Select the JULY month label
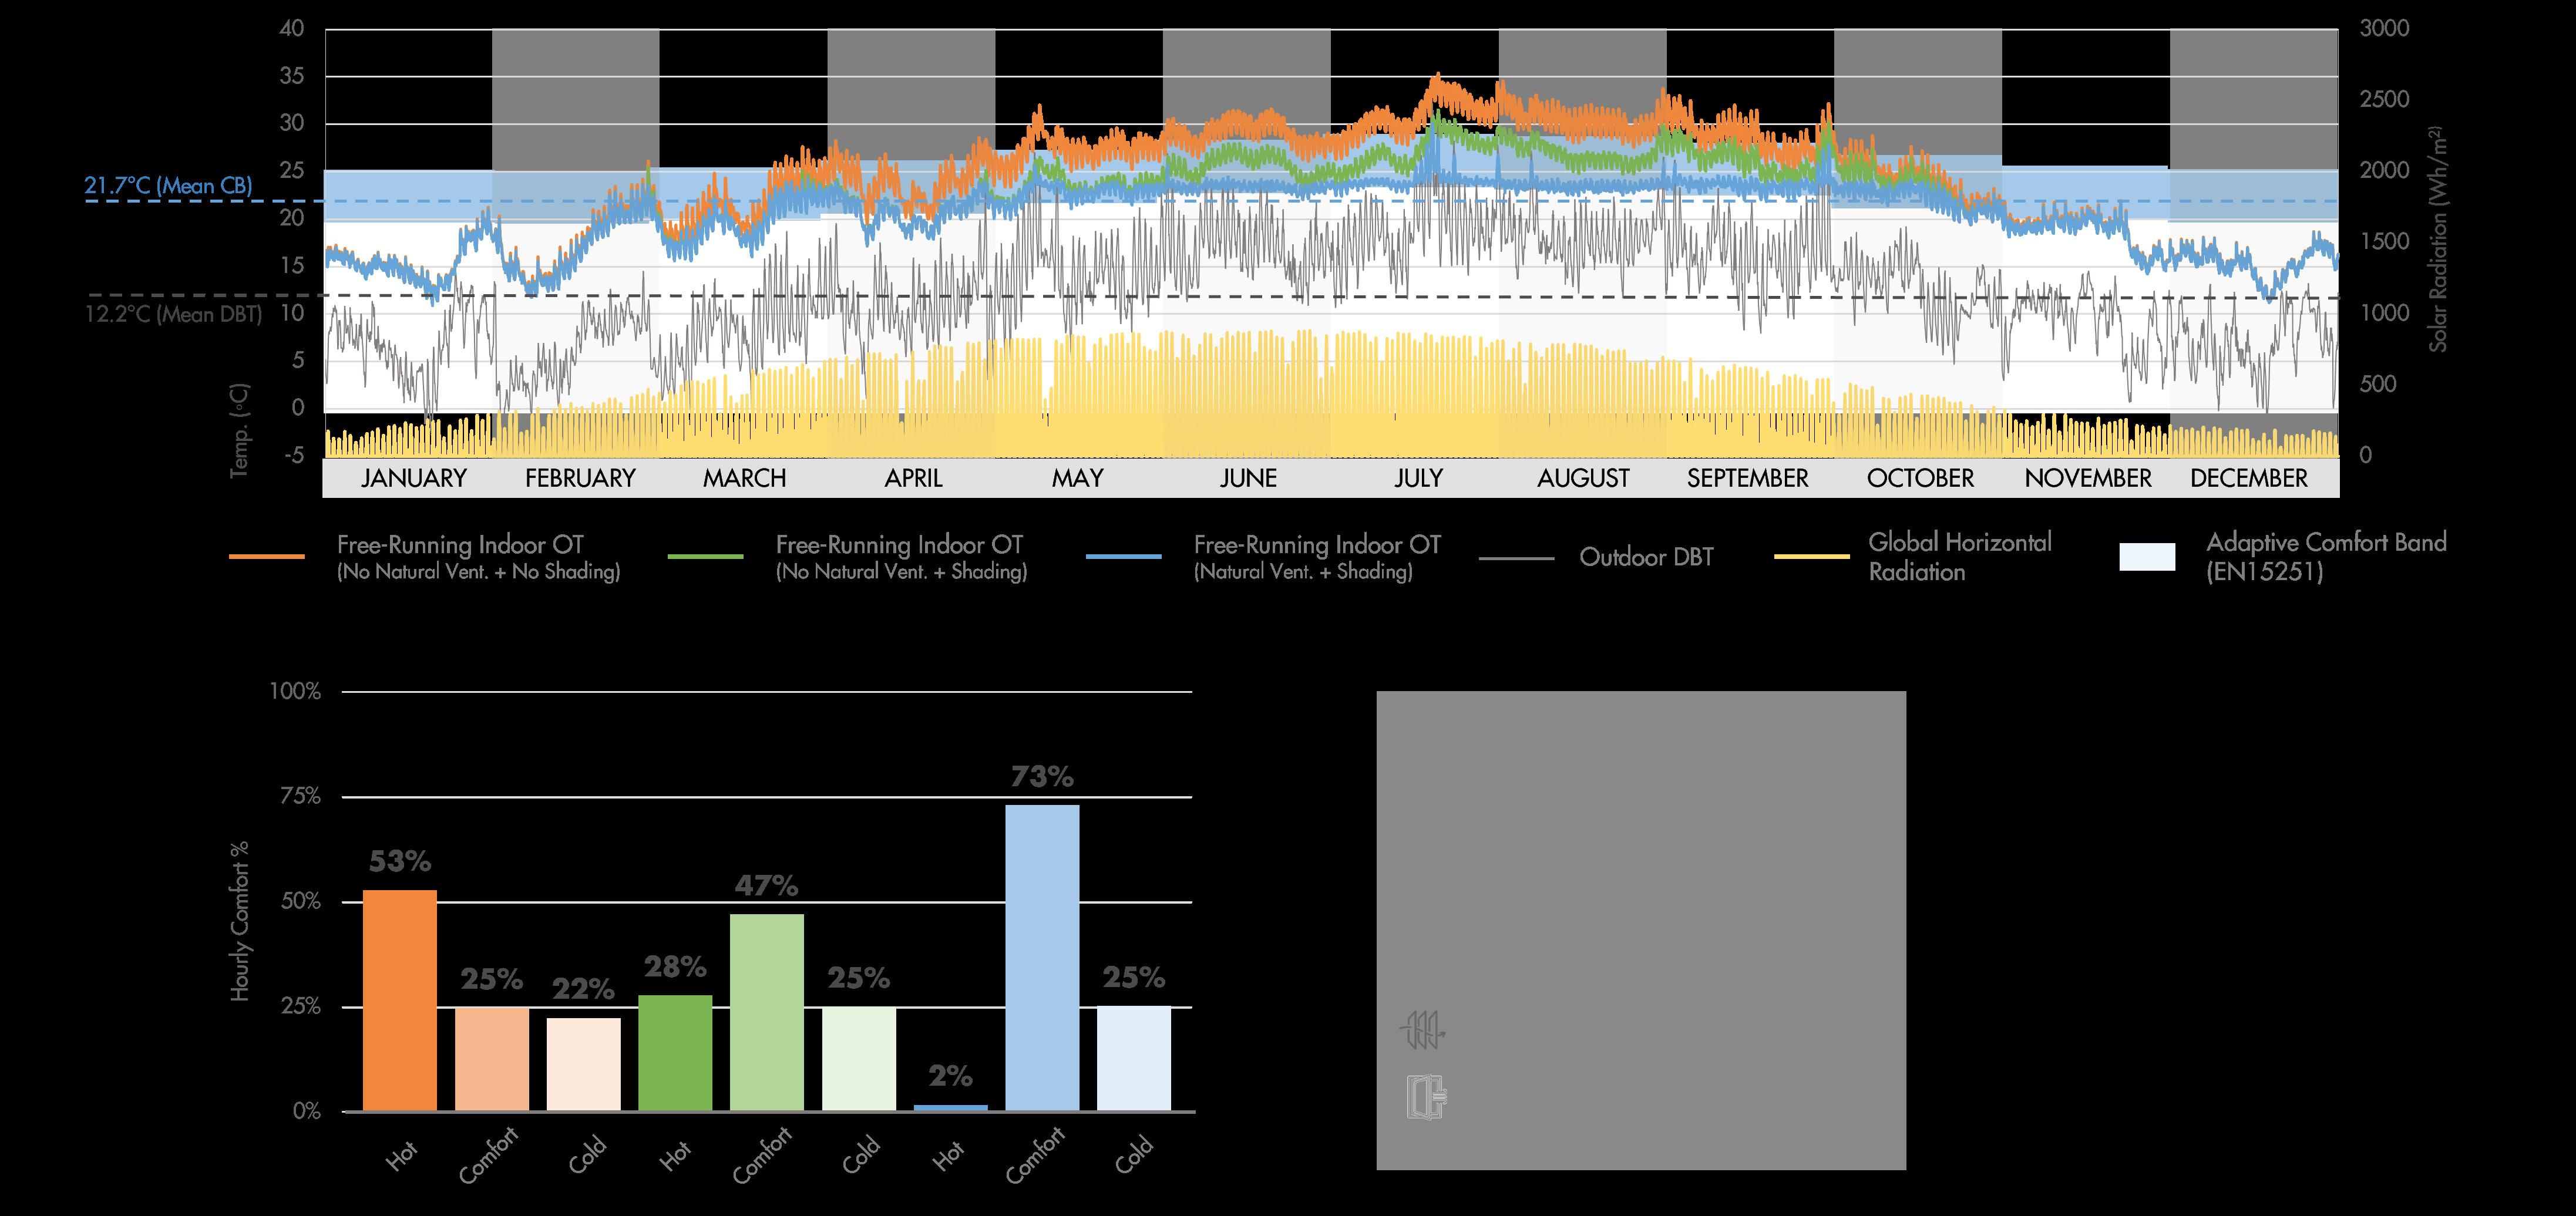Image resolution: width=2576 pixels, height=1216 pixels. (1418, 478)
